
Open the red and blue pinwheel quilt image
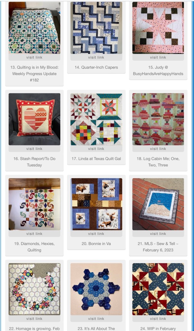[158, 289]
